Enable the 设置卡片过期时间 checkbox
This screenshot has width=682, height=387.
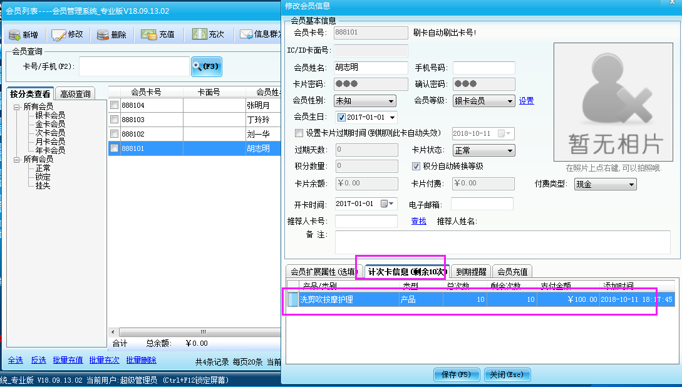299,133
